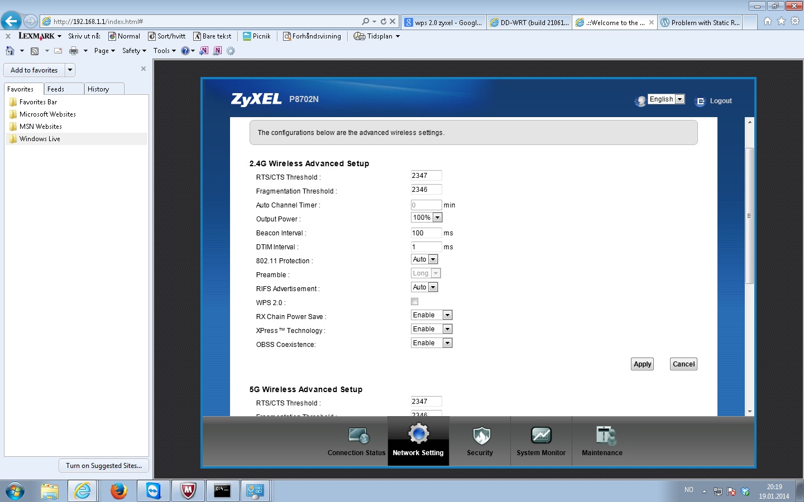
Task: Open Favorites star icon at top right
Action: 781,21
